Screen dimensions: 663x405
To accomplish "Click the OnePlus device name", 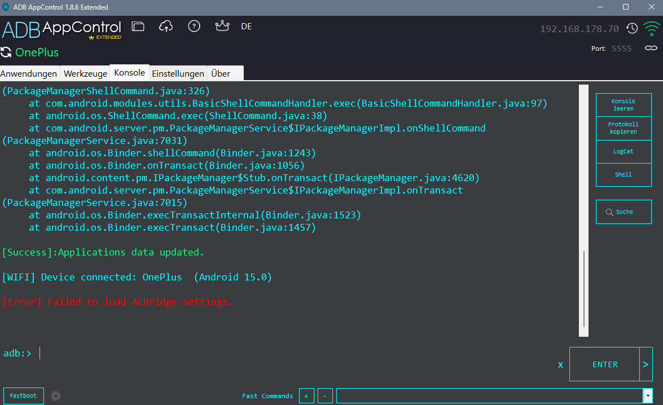I will (x=37, y=52).
